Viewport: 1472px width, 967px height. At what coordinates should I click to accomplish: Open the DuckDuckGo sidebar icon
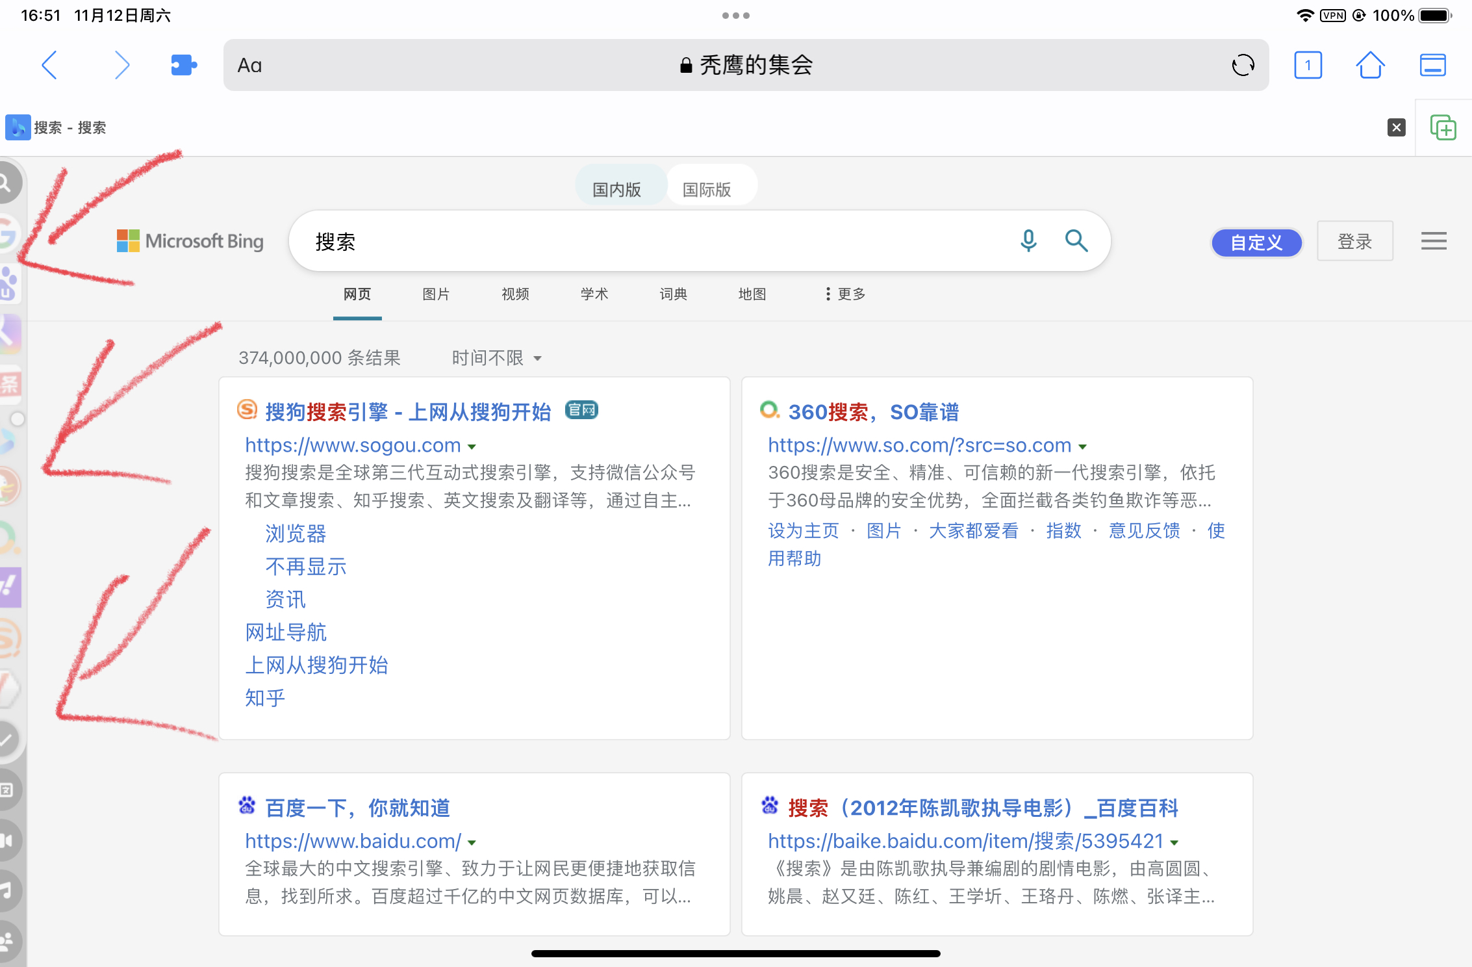pos(9,486)
